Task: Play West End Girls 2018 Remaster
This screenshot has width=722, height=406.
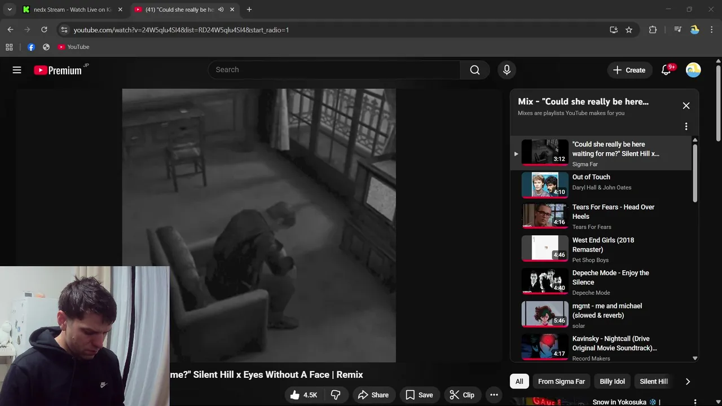Action: coord(601,249)
